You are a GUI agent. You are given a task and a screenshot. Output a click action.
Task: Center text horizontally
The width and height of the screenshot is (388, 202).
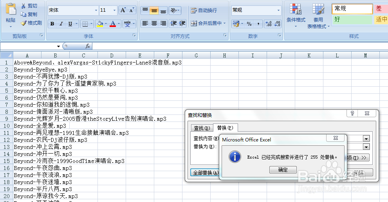pos(154,23)
